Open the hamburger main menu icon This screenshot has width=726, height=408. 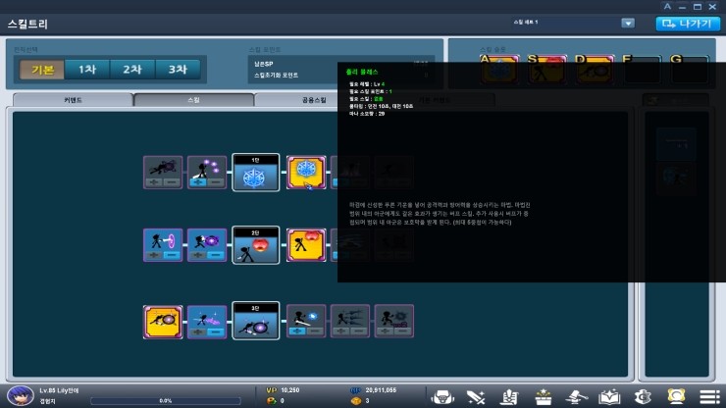[x=709, y=397]
